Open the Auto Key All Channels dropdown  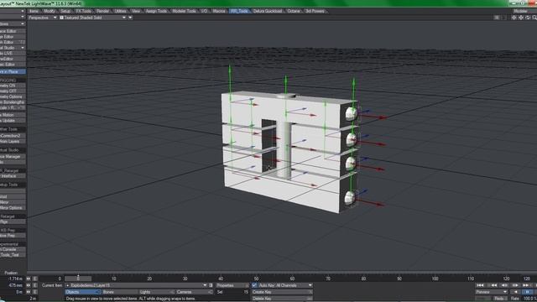pyautogui.click(x=285, y=285)
